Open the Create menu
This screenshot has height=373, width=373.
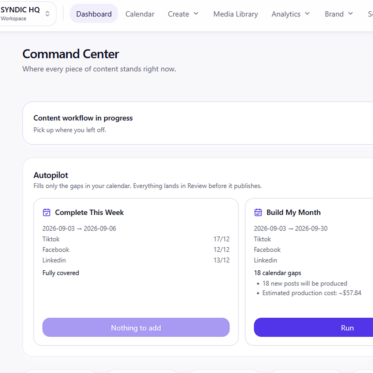coord(183,14)
